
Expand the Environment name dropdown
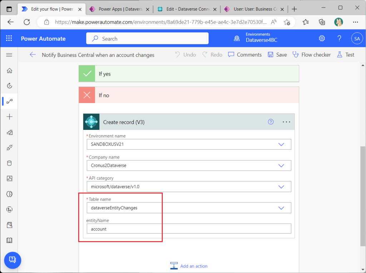281,145
